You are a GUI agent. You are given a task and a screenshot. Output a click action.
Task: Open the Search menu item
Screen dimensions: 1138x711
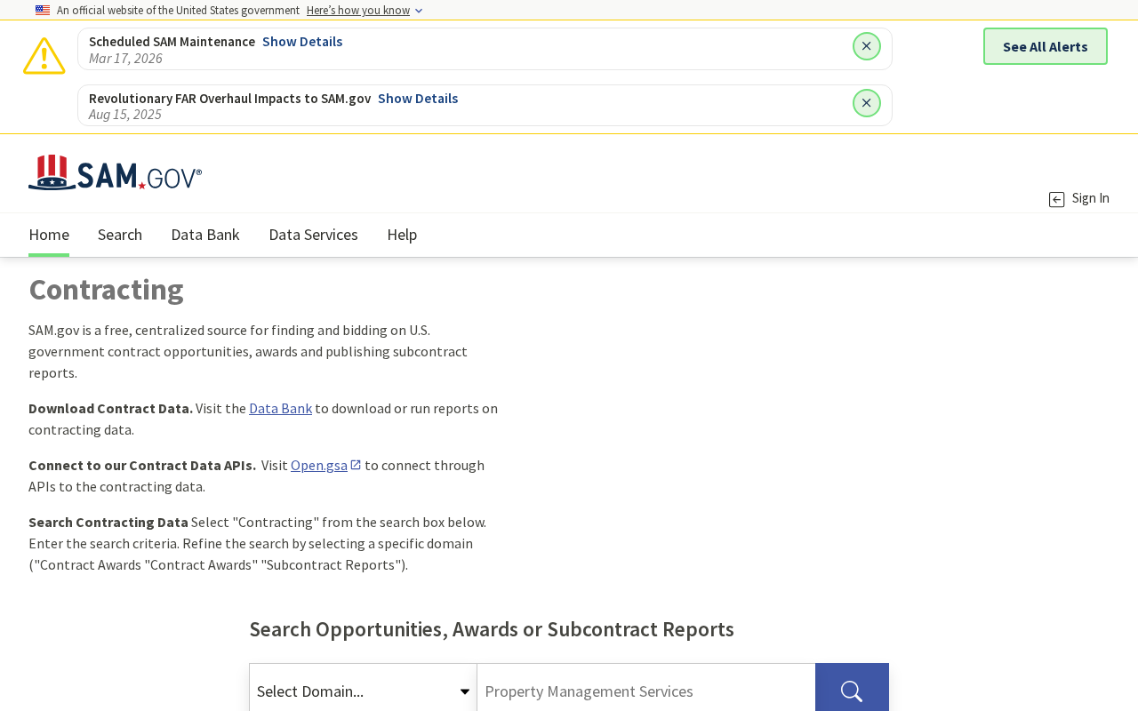pos(120,235)
